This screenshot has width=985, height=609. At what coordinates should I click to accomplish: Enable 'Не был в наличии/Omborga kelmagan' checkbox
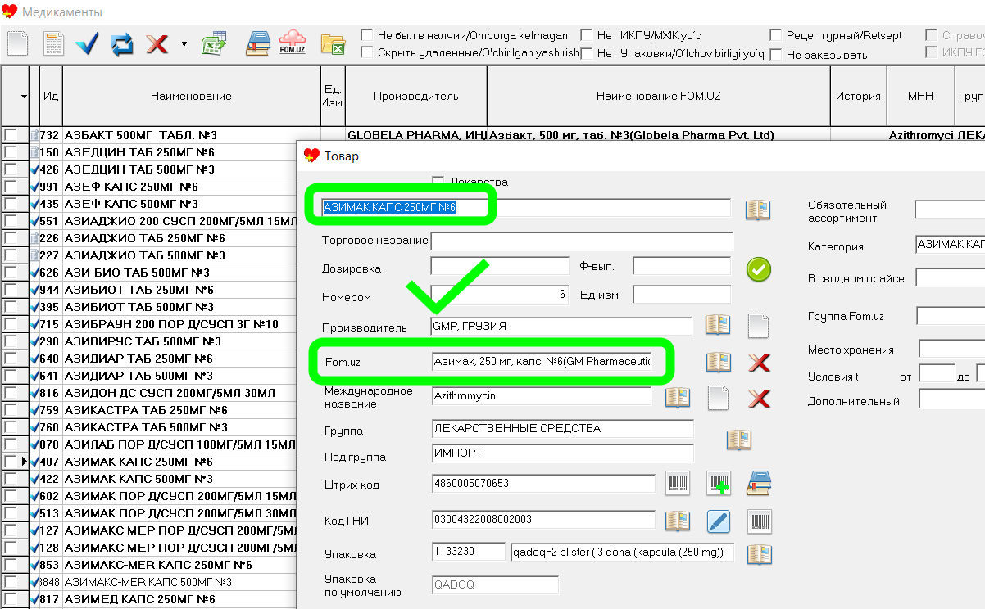click(x=366, y=35)
